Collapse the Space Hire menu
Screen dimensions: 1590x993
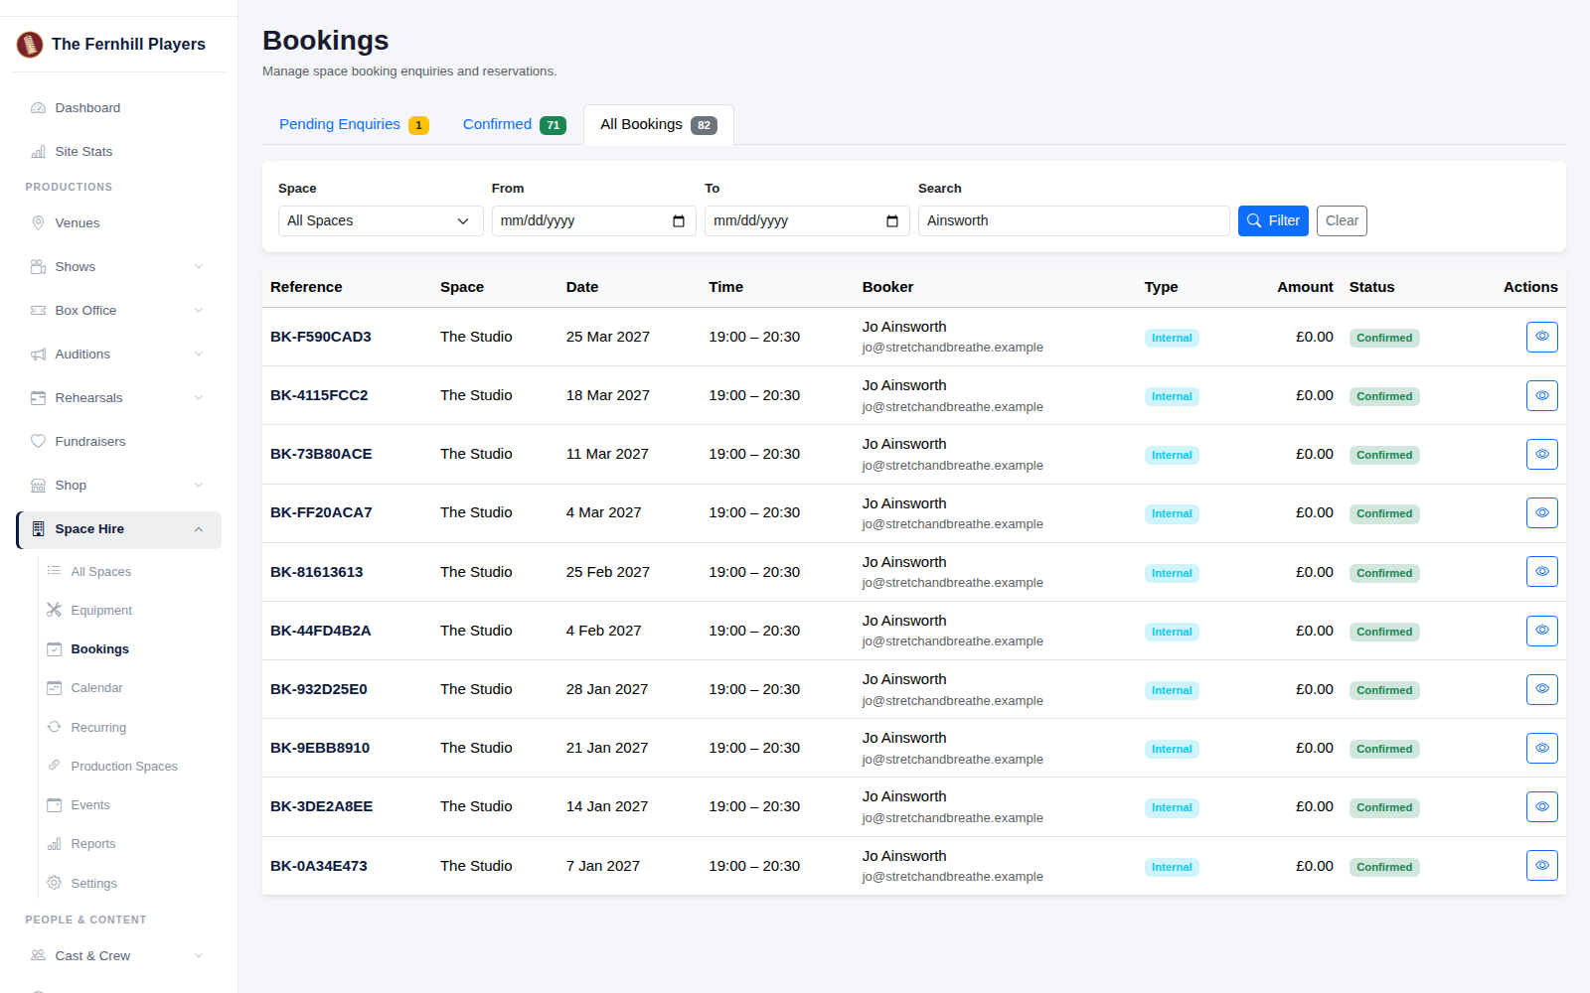pyautogui.click(x=118, y=529)
